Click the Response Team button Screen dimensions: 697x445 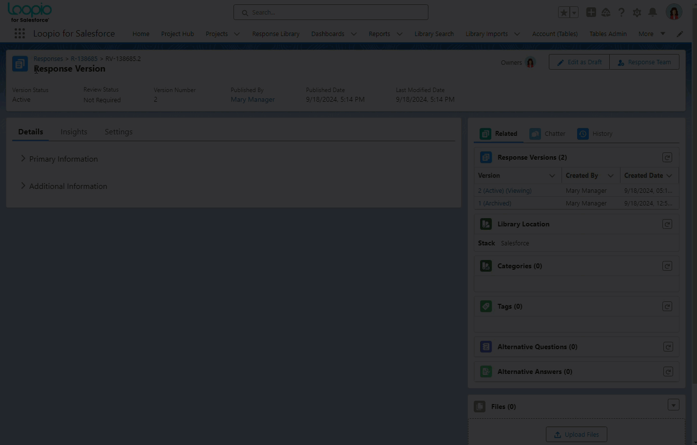click(644, 62)
